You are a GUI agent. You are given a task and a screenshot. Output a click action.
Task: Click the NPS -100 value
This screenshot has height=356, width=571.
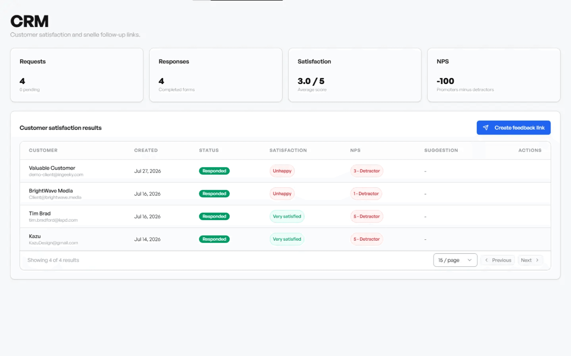coord(445,81)
